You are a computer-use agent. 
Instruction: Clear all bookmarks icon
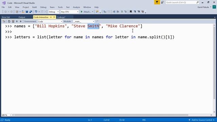click(x=142, y=12)
